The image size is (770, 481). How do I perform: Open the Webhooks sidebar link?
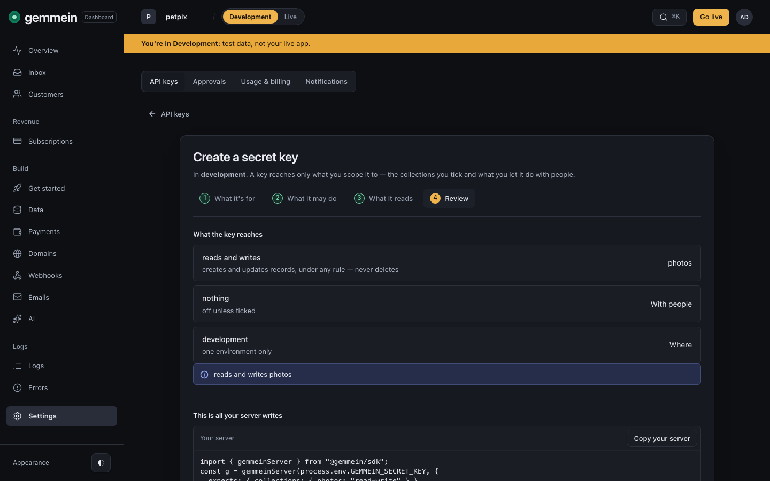(x=61, y=275)
